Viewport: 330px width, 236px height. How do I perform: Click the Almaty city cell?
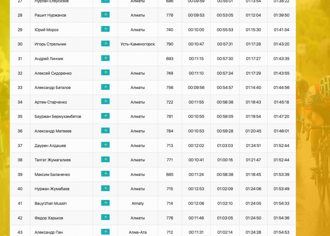point(138,203)
